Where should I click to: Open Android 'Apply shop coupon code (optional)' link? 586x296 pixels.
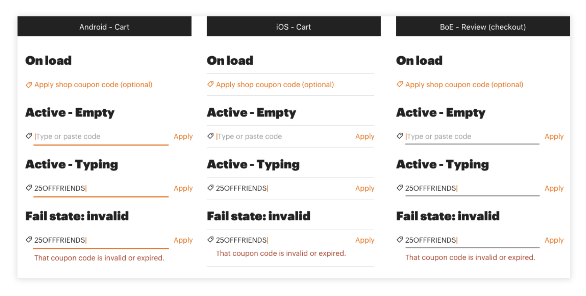point(93,85)
